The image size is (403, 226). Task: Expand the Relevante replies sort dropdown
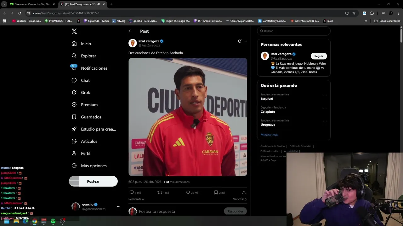pyautogui.click(x=136, y=199)
